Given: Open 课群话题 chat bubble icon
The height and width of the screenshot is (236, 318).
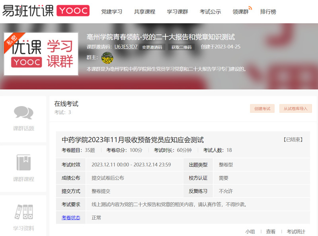Looking at the screenshot, I should click(x=23, y=112).
